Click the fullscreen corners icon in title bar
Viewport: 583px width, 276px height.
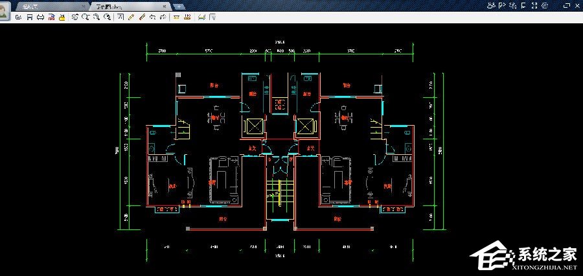pyautogui.click(x=534, y=5)
